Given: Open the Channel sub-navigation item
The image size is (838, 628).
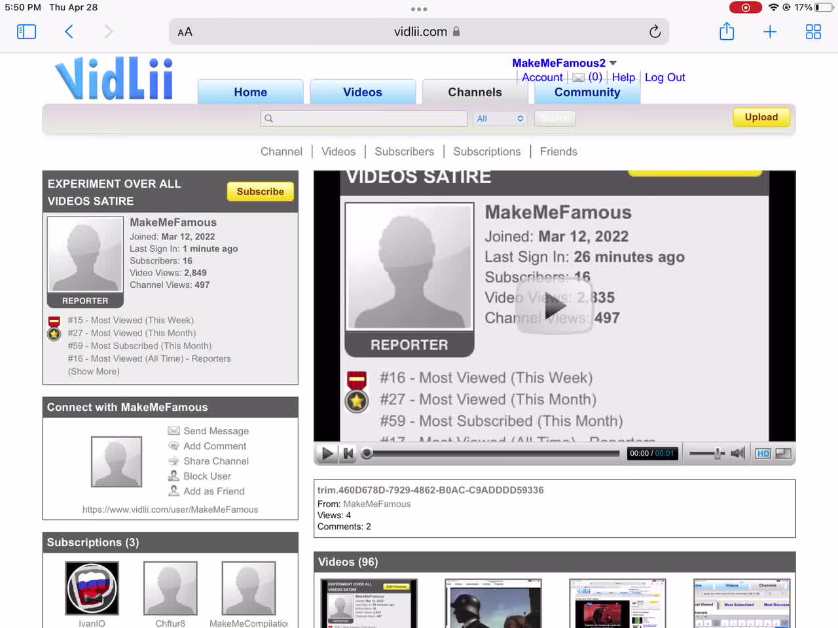Looking at the screenshot, I should (282, 151).
